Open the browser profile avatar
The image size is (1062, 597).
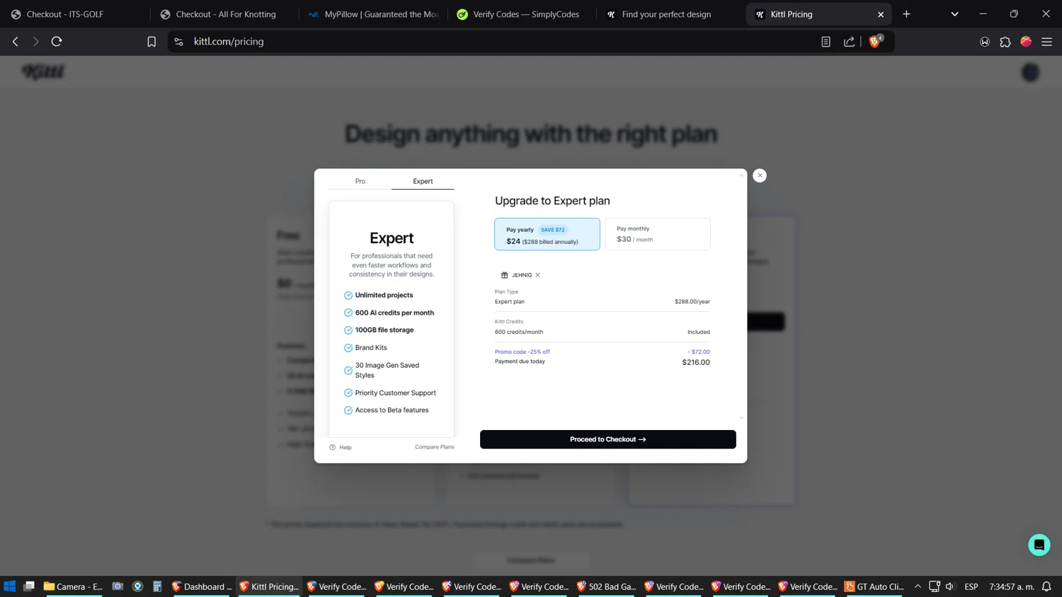tap(1026, 42)
